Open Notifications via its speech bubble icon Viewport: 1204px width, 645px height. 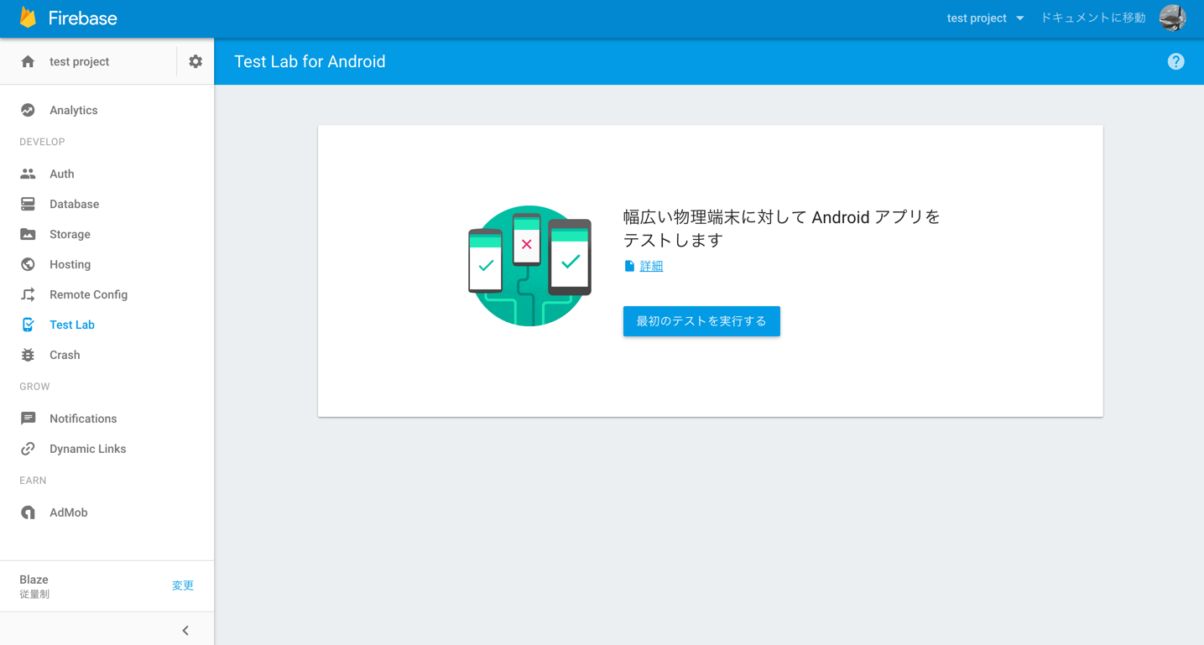click(x=28, y=418)
